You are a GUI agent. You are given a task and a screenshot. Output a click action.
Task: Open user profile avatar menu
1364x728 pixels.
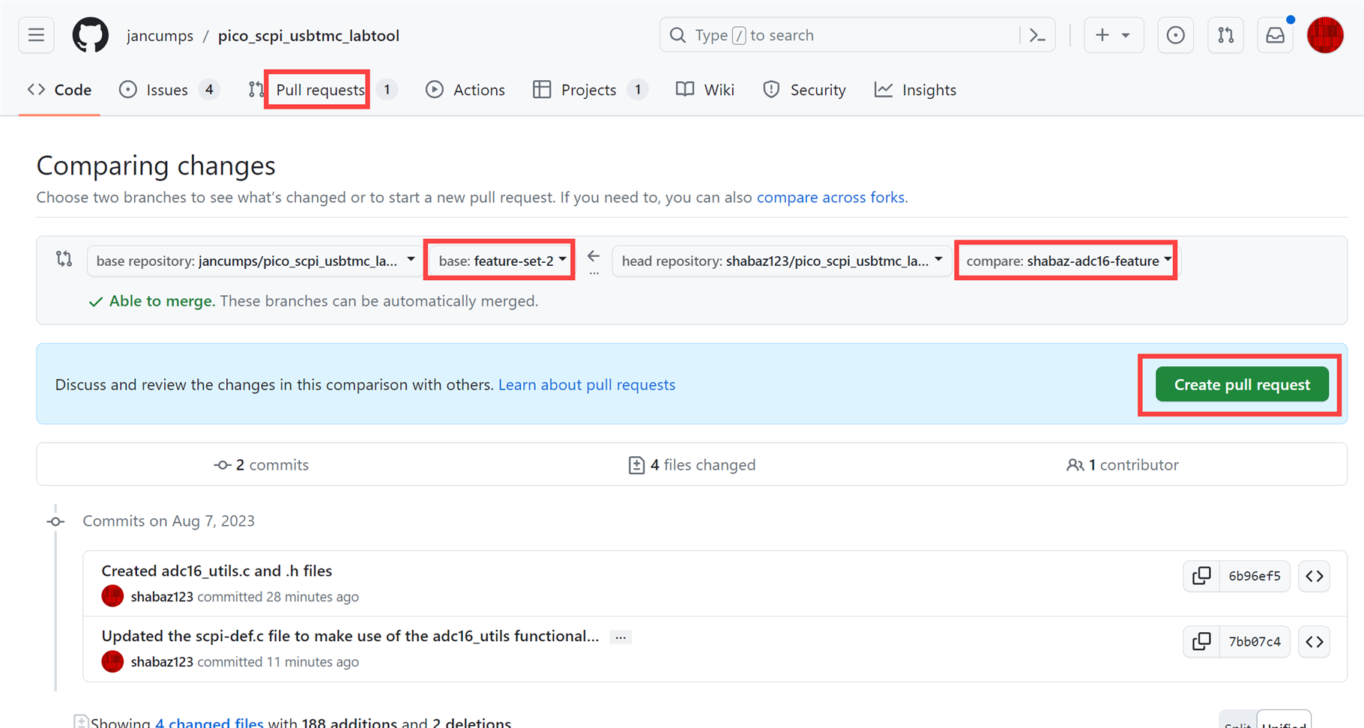click(1325, 35)
